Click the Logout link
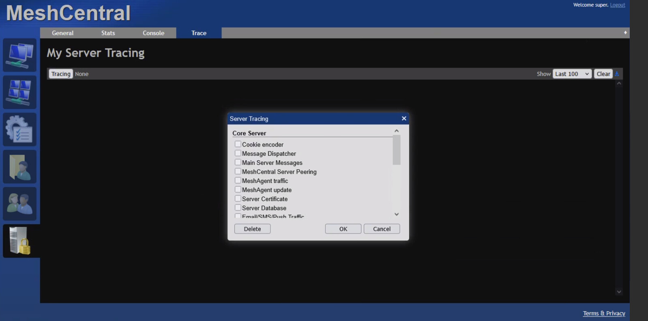This screenshot has width=648, height=321. pos(617,5)
